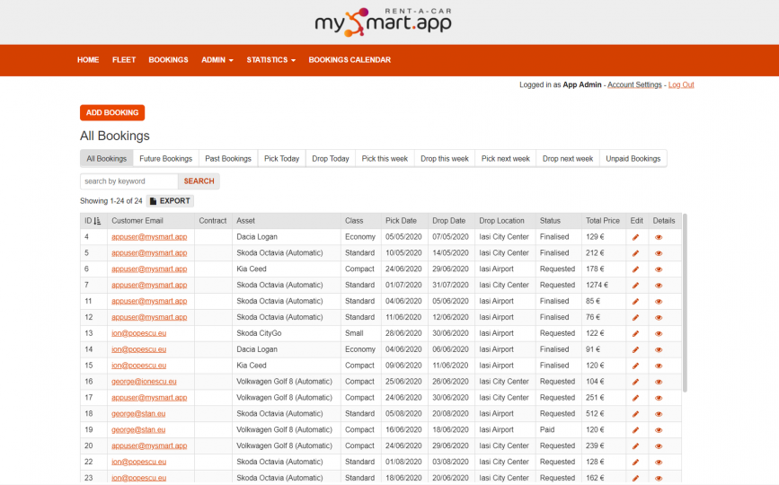Filter by Pick next week
The image size is (779, 485).
coord(505,159)
